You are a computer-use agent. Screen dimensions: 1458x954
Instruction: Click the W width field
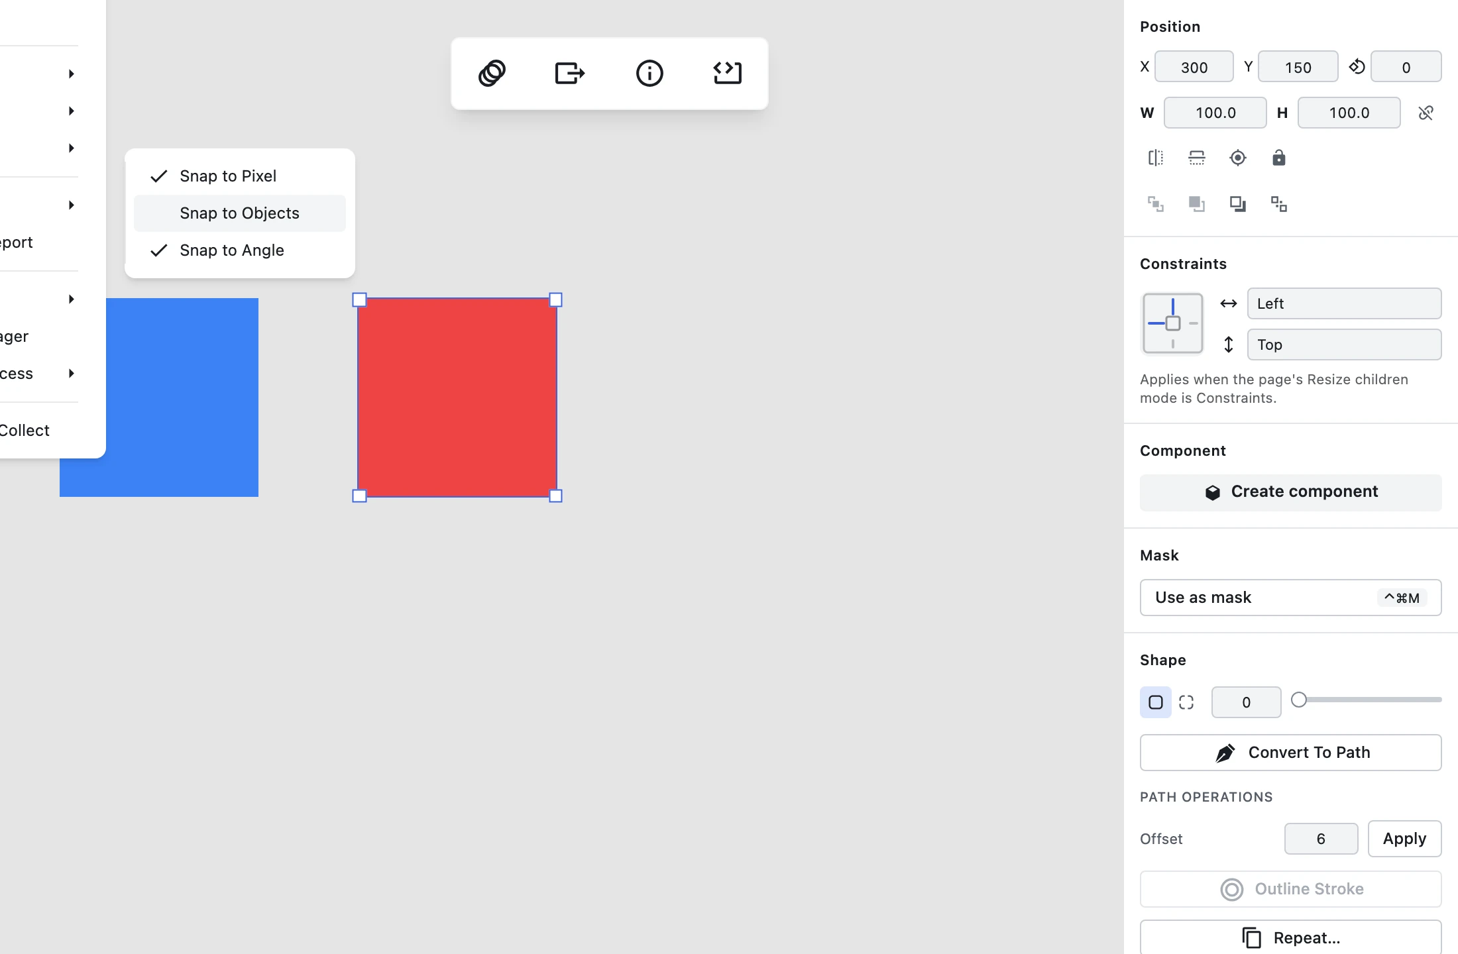pyautogui.click(x=1215, y=113)
